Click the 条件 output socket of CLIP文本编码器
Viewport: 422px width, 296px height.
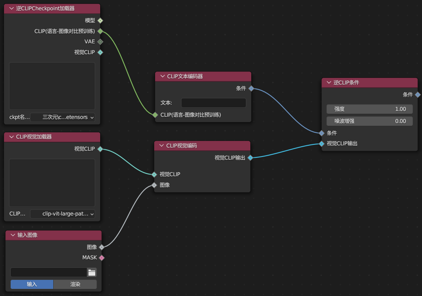click(x=251, y=89)
